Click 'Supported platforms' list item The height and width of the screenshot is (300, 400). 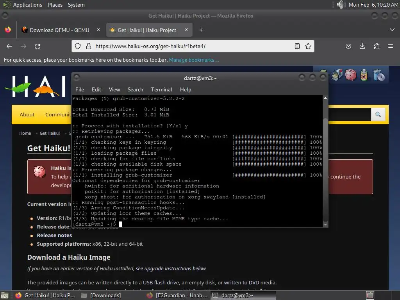click(x=89, y=244)
